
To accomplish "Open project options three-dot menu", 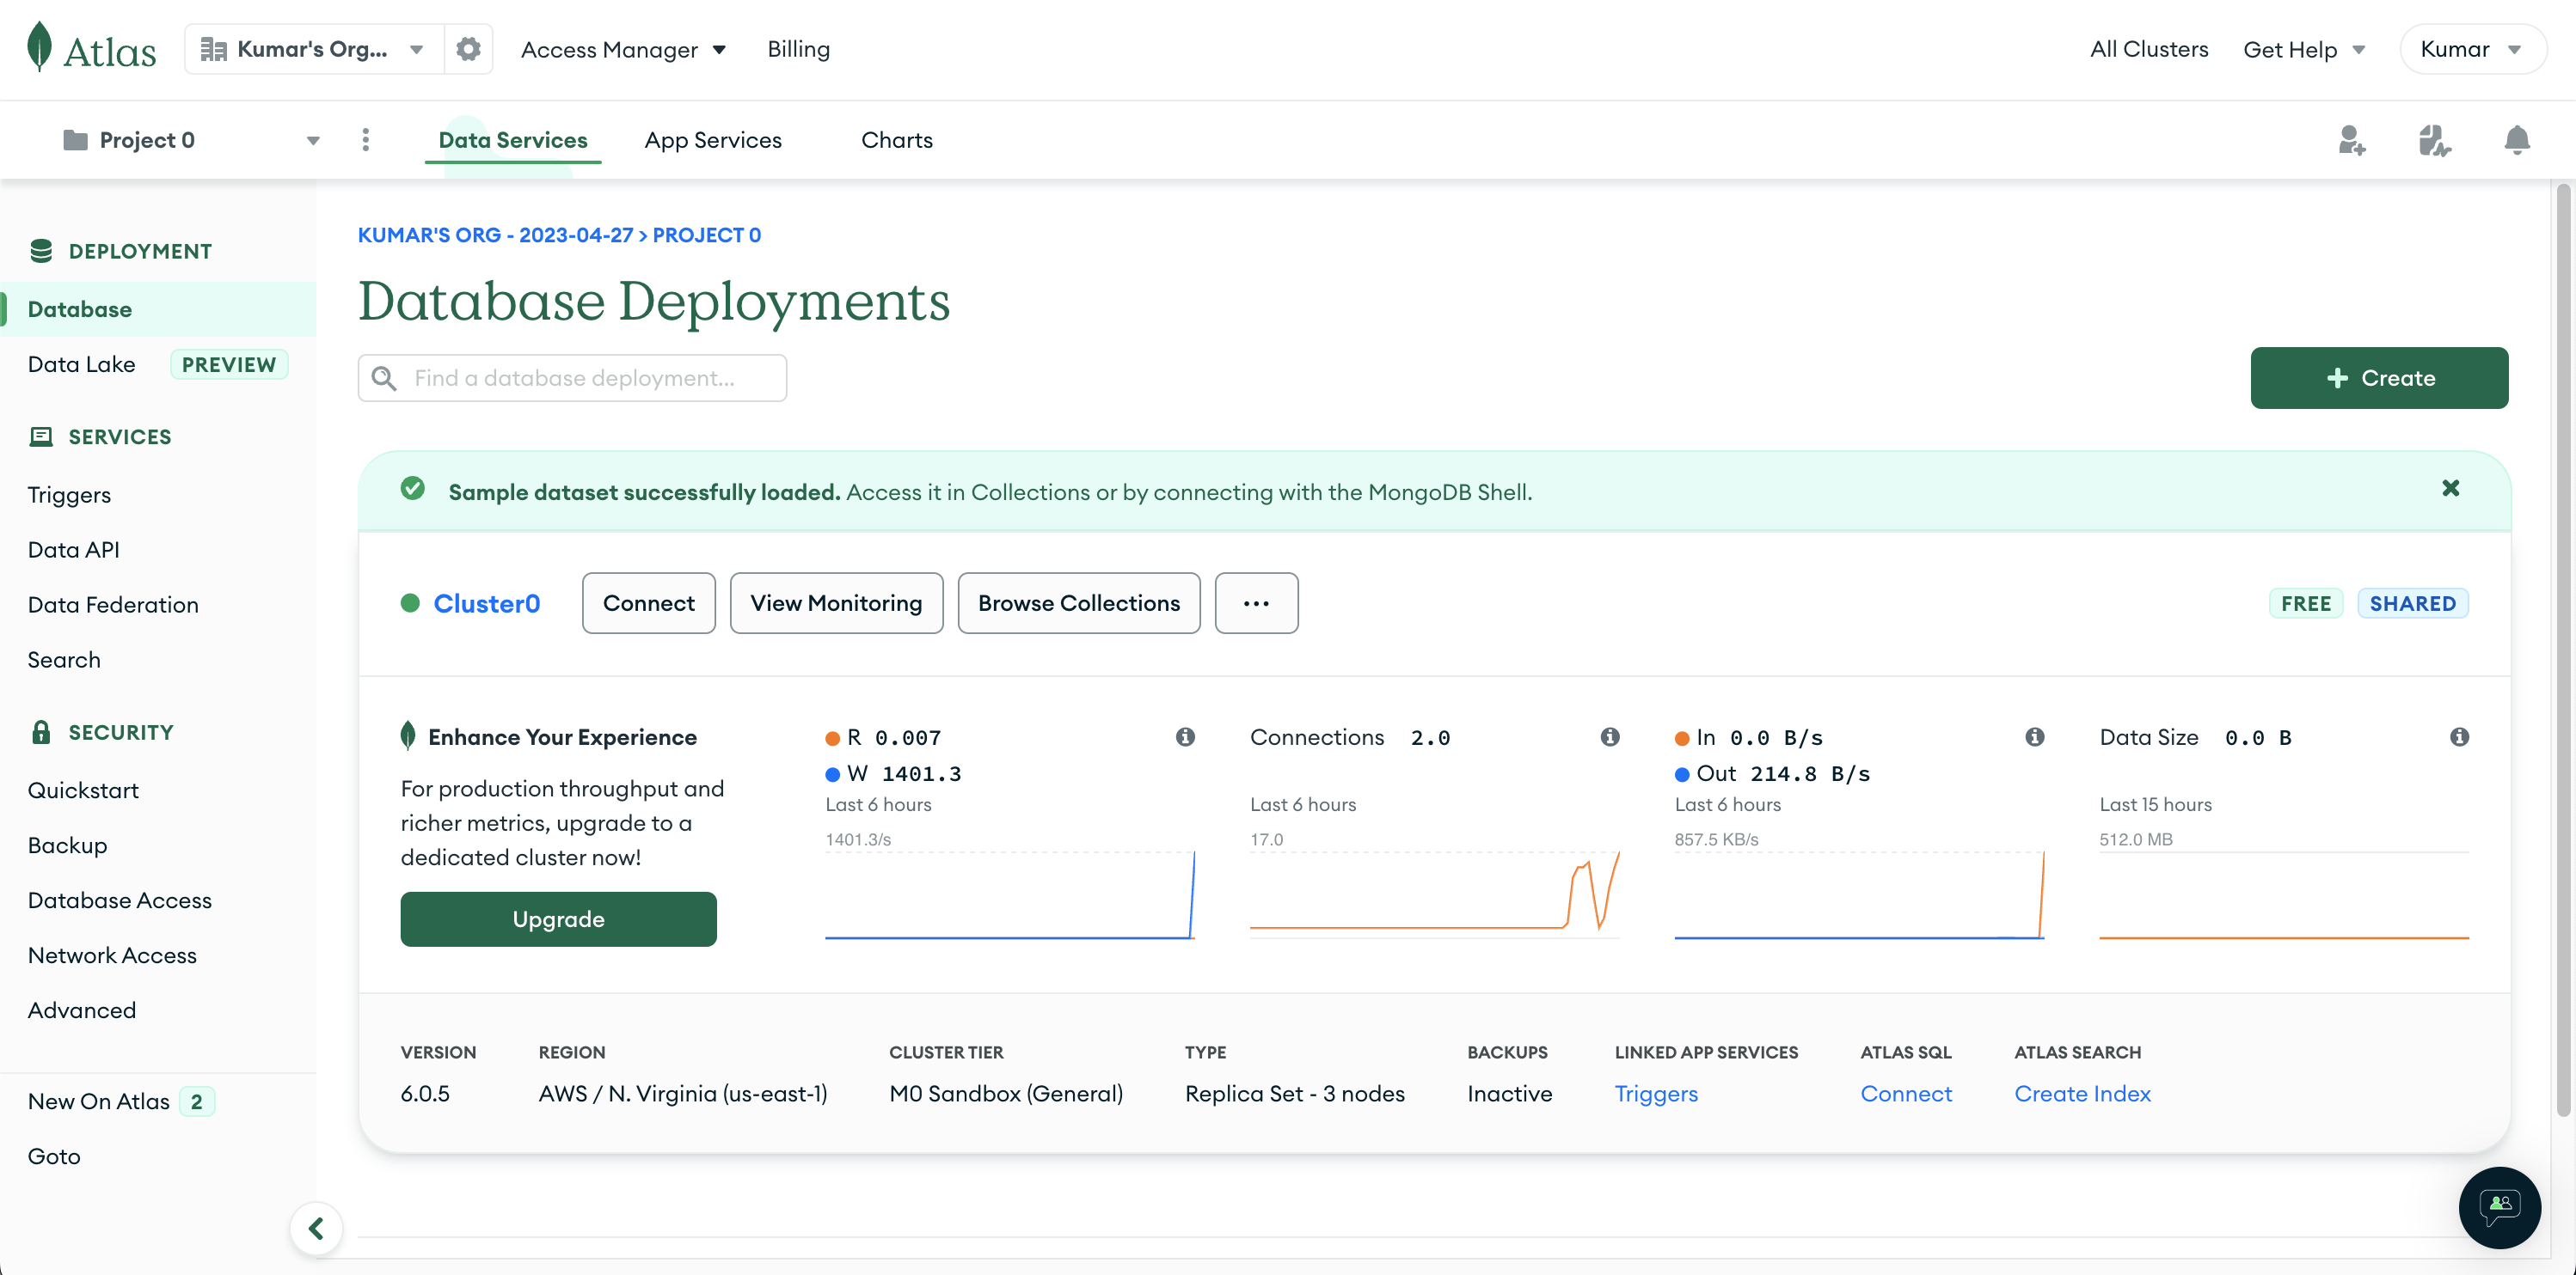I will click(366, 140).
